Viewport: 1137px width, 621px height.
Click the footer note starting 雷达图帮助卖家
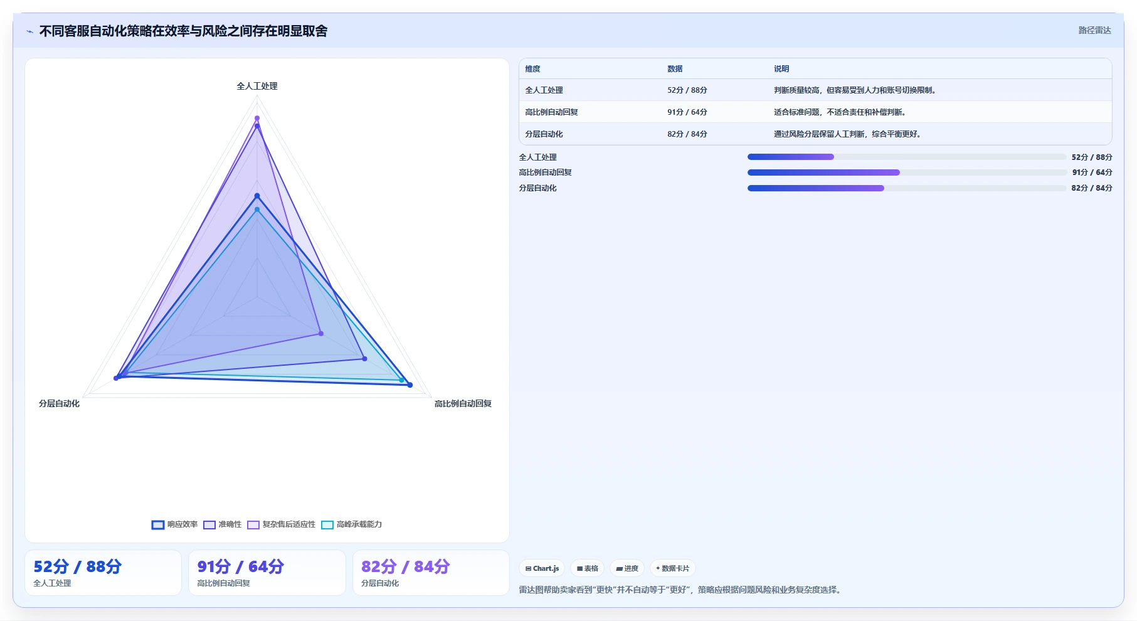coord(681,590)
